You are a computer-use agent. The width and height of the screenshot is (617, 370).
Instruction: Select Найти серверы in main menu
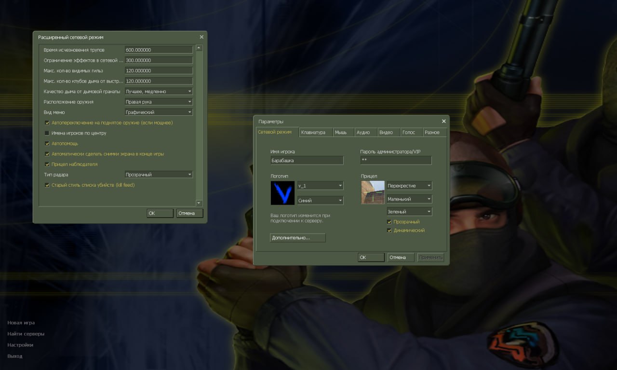pyautogui.click(x=26, y=334)
